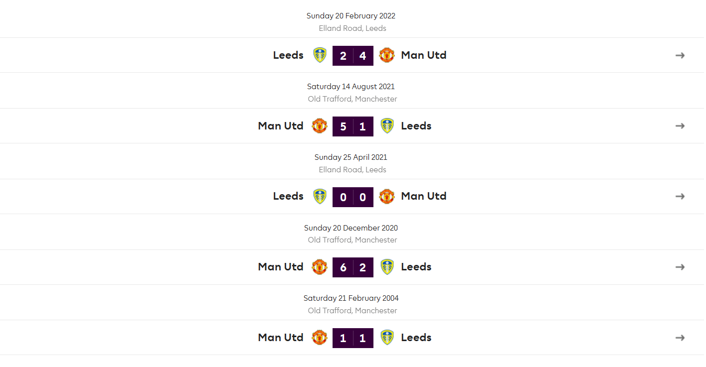The height and width of the screenshot is (367, 706).
Task: Open the 20 December 2020 match using arrow
Action: click(680, 267)
